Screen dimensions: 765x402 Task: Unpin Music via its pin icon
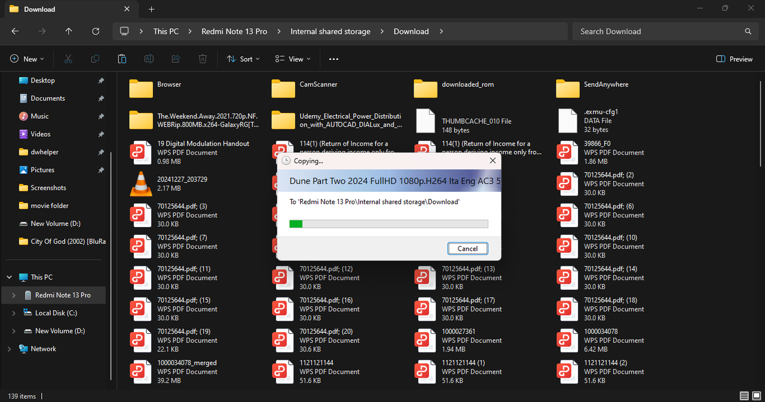[101, 116]
